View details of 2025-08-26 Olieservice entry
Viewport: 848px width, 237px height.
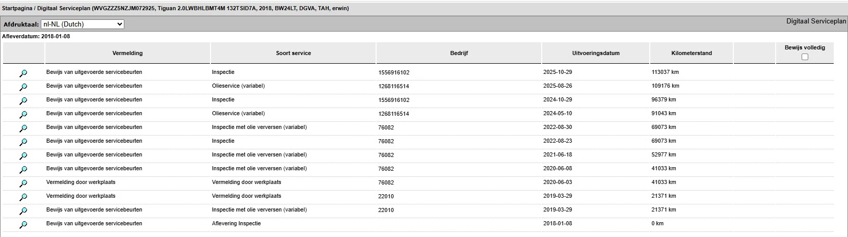click(x=23, y=87)
